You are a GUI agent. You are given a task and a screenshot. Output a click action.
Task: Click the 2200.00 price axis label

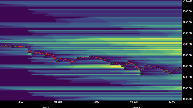tap(187, 22)
